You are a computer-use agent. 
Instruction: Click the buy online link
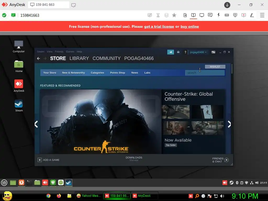pyautogui.click(x=190, y=26)
